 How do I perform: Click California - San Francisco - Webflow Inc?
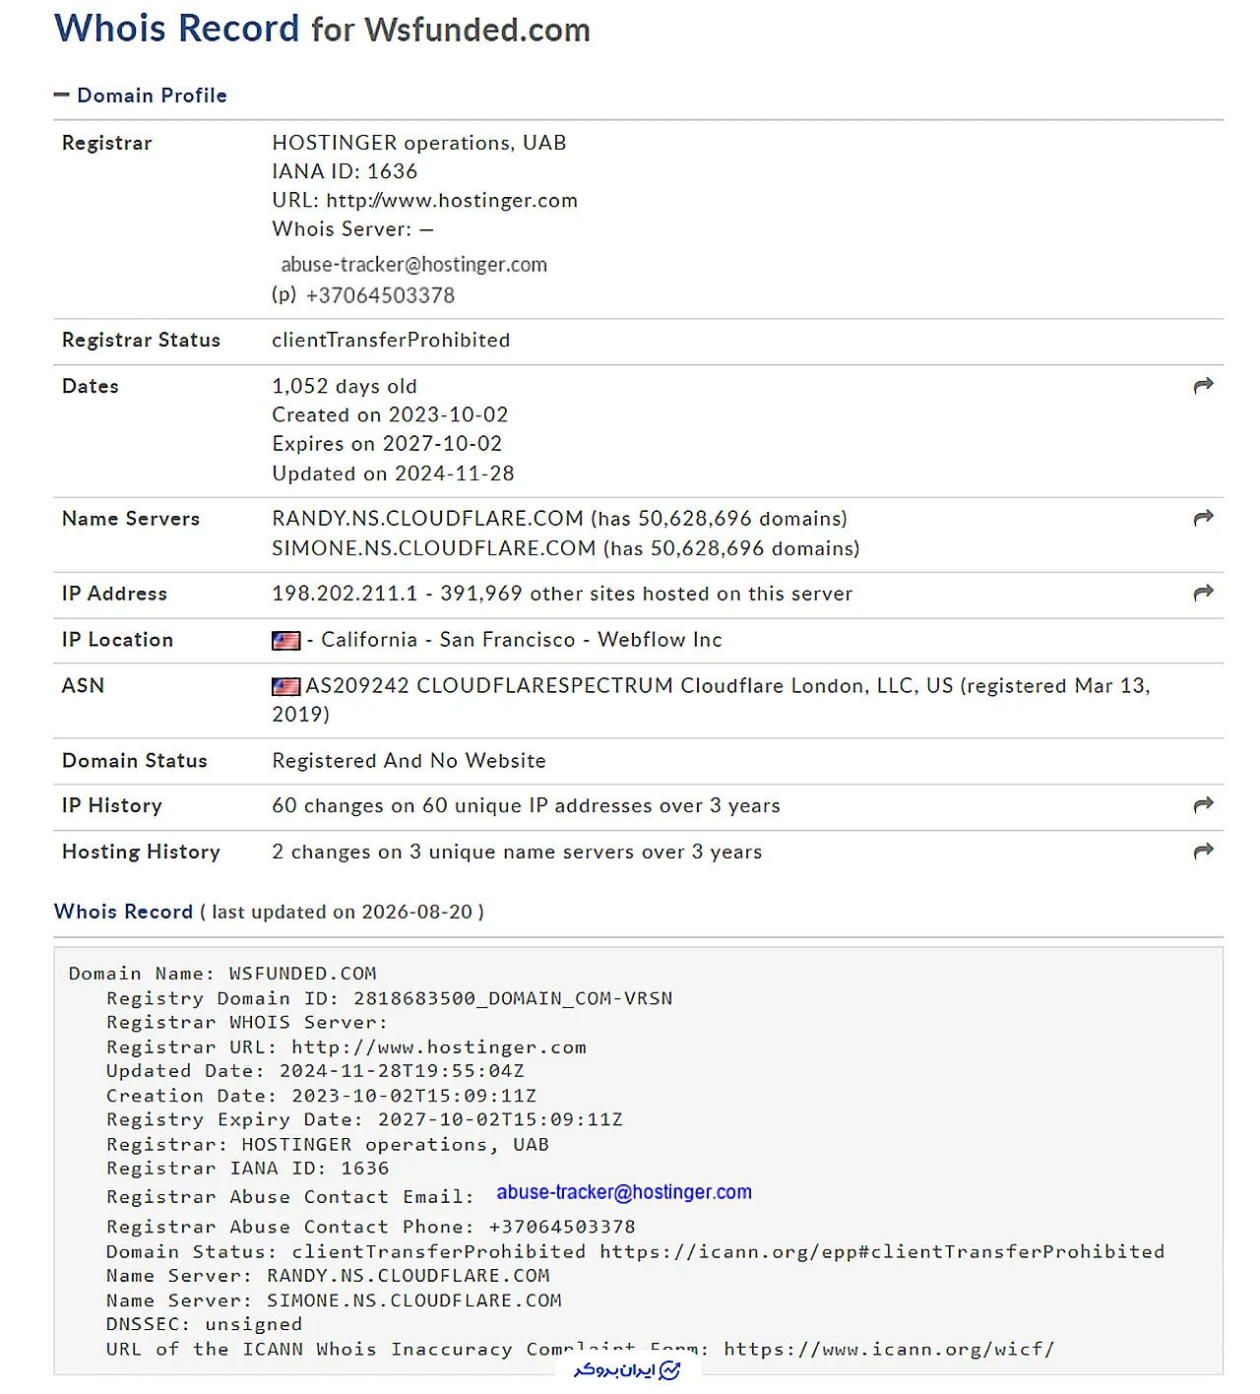pyautogui.click(x=522, y=640)
